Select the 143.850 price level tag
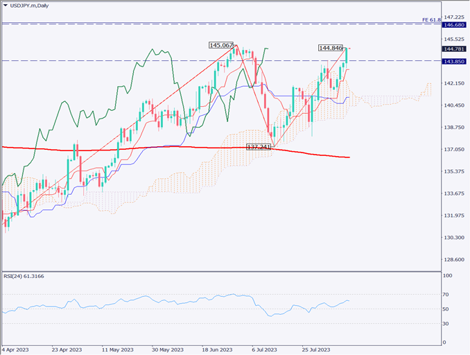 [455, 61]
